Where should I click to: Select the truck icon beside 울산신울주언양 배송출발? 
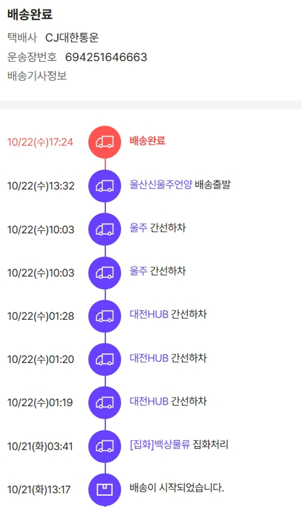(105, 186)
